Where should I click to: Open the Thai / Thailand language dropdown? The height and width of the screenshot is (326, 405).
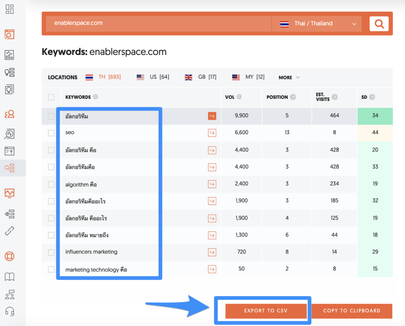click(x=317, y=24)
